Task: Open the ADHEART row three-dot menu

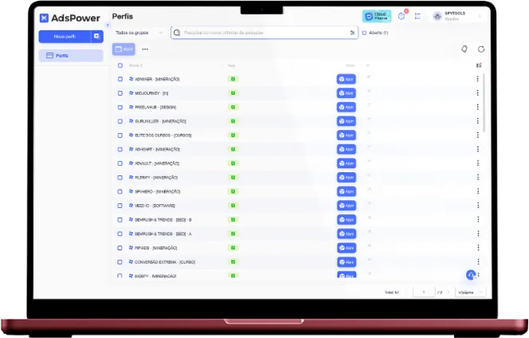Action: [478, 149]
